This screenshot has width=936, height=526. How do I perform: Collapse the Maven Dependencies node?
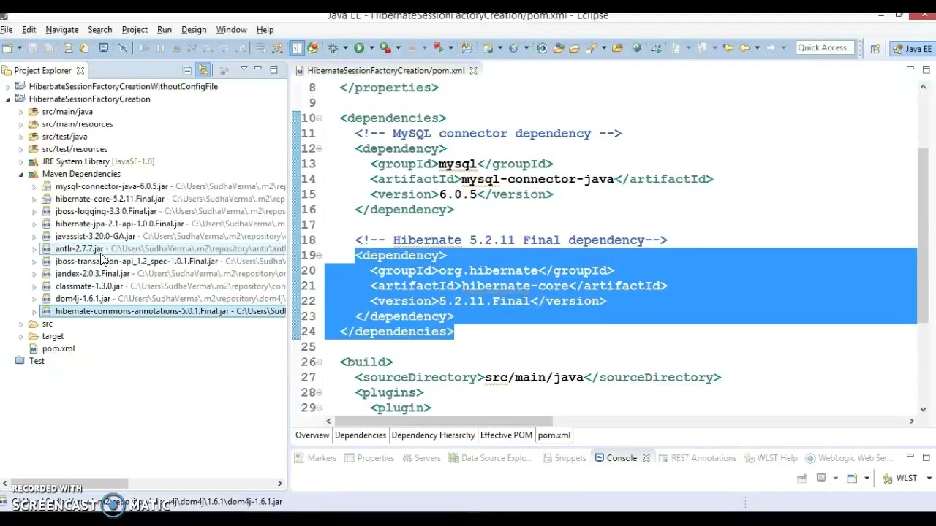click(x=21, y=174)
